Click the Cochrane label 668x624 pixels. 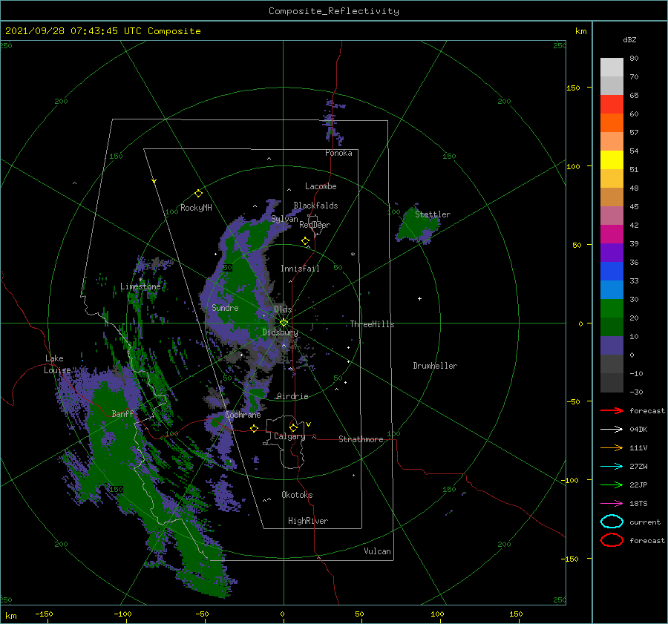[243, 415]
